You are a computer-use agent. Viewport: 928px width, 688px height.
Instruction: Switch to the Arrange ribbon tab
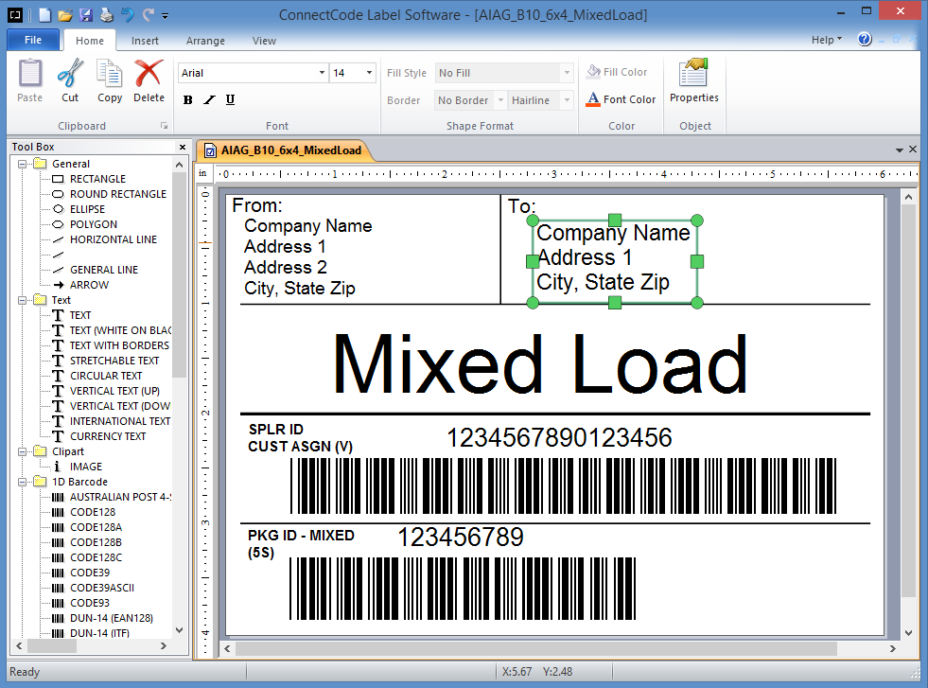point(205,41)
